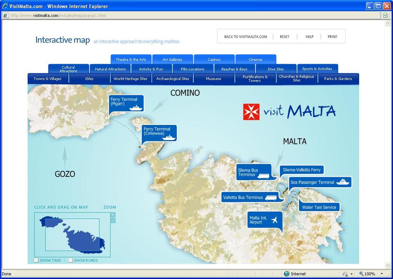This screenshot has width=393, height=279.
Task: Open Churches & Religious Sites tab
Action: tap(297, 78)
